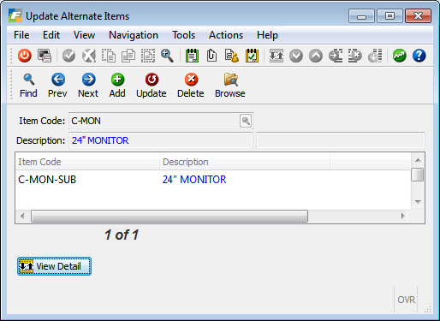440x321 pixels.
Task: Click the greyed-out row down arrow icon
Action: (x=375, y=56)
